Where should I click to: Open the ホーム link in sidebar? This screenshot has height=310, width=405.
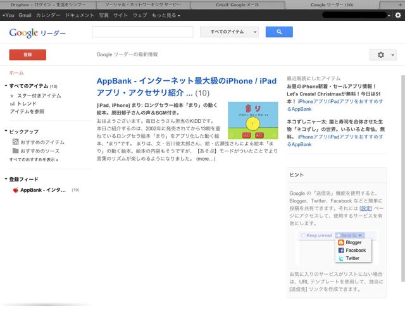16,73
